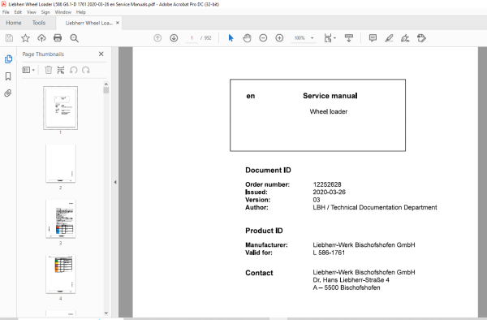Click the Print file icon
Image resolution: width=487 pixels, height=320 pixels.
click(58, 38)
